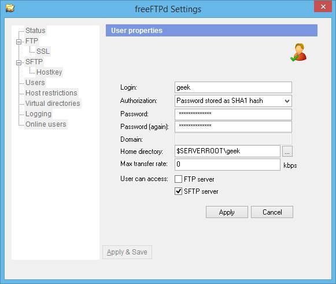The width and height of the screenshot is (336, 284).
Task: Collapse the SFTP tree node
Action: coord(19,62)
